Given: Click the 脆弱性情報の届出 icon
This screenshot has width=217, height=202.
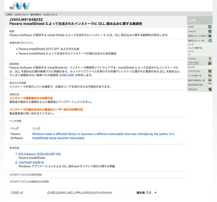Looking at the screenshot, I should click(x=210, y=85).
